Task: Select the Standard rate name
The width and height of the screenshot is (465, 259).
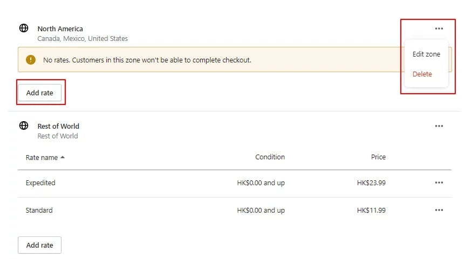Action: (x=39, y=210)
